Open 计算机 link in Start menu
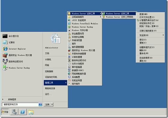This screenshot has width=168, height=118. [x=48, y=59]
